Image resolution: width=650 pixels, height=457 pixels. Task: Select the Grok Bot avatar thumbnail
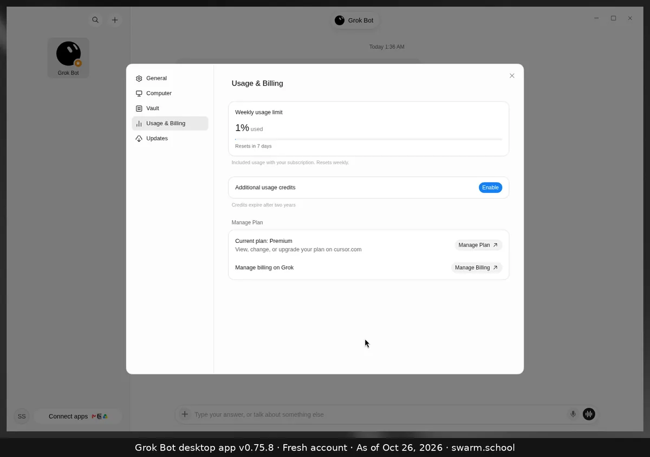(68, 58)
